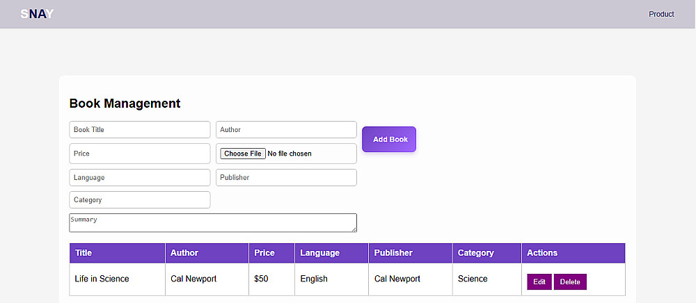Click the Add Book button
Image resolution: width=696 pixels, height=303 pixels.
(x=389, y=139)
